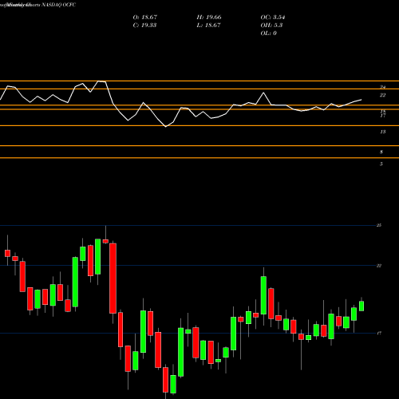This screenshot has height=399, width=399.
Task: Click the '5' label on the upper axis
Action: coord(381,164)
